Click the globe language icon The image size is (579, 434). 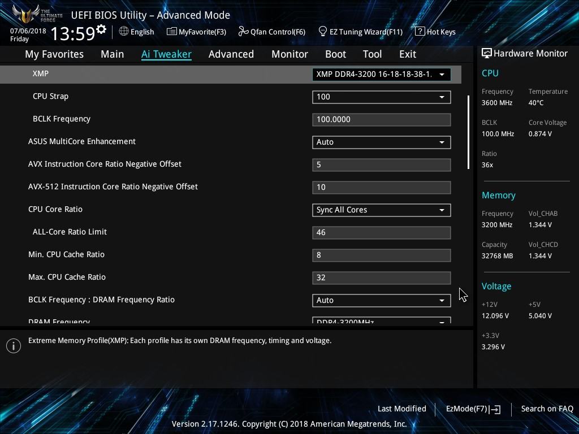click(124, 32)
